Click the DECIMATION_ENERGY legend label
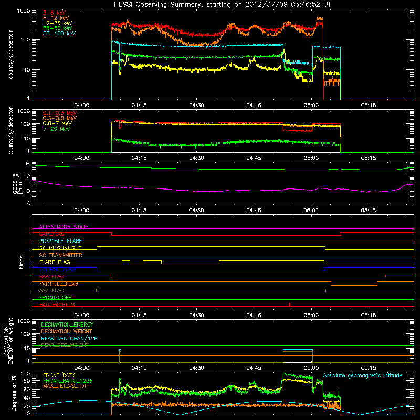This screenshot has width=420, height=420. tap(67, 324)
